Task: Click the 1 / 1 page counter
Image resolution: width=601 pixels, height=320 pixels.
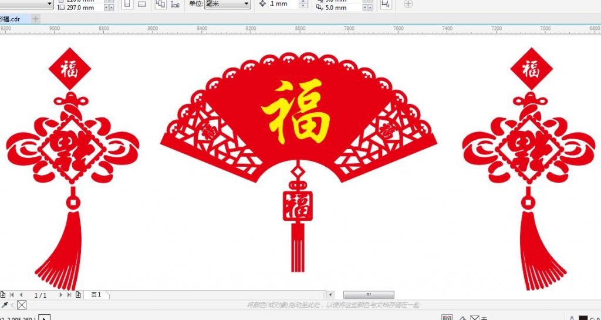Action: pos(40,295)
